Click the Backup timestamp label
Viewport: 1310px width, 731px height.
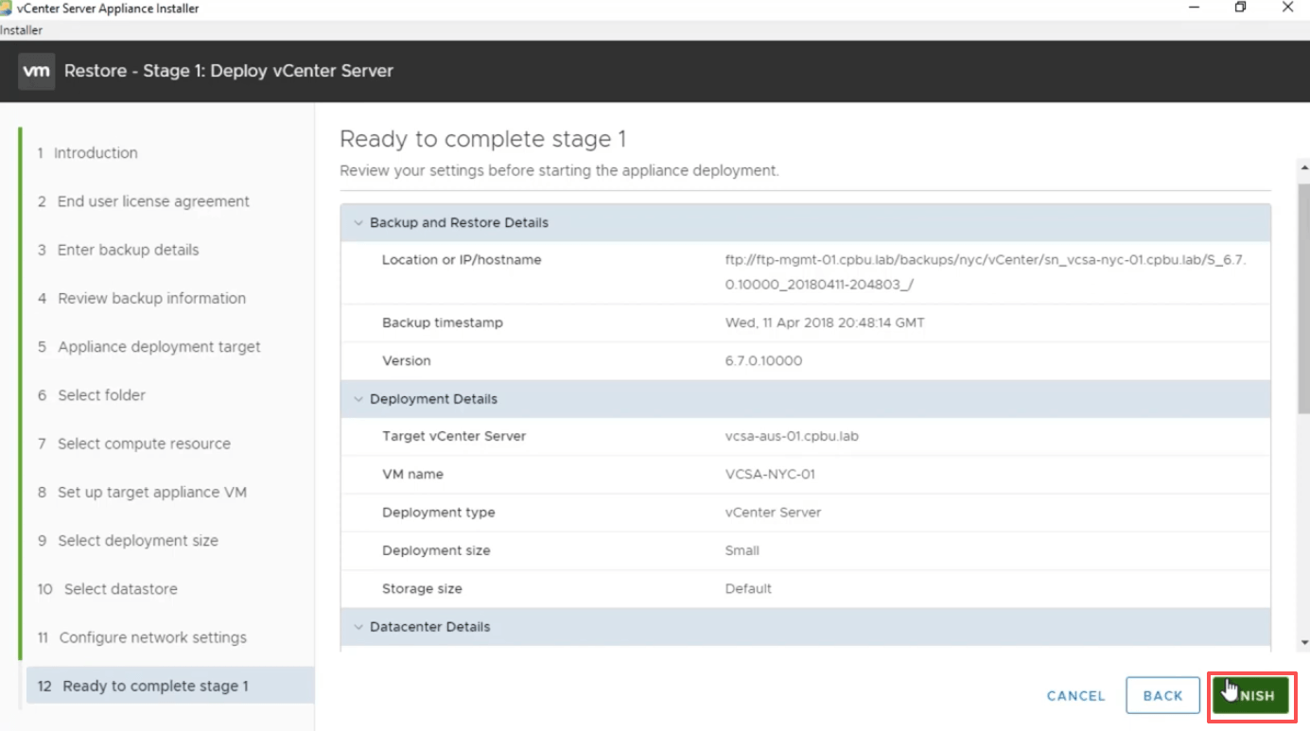(443, 323)
